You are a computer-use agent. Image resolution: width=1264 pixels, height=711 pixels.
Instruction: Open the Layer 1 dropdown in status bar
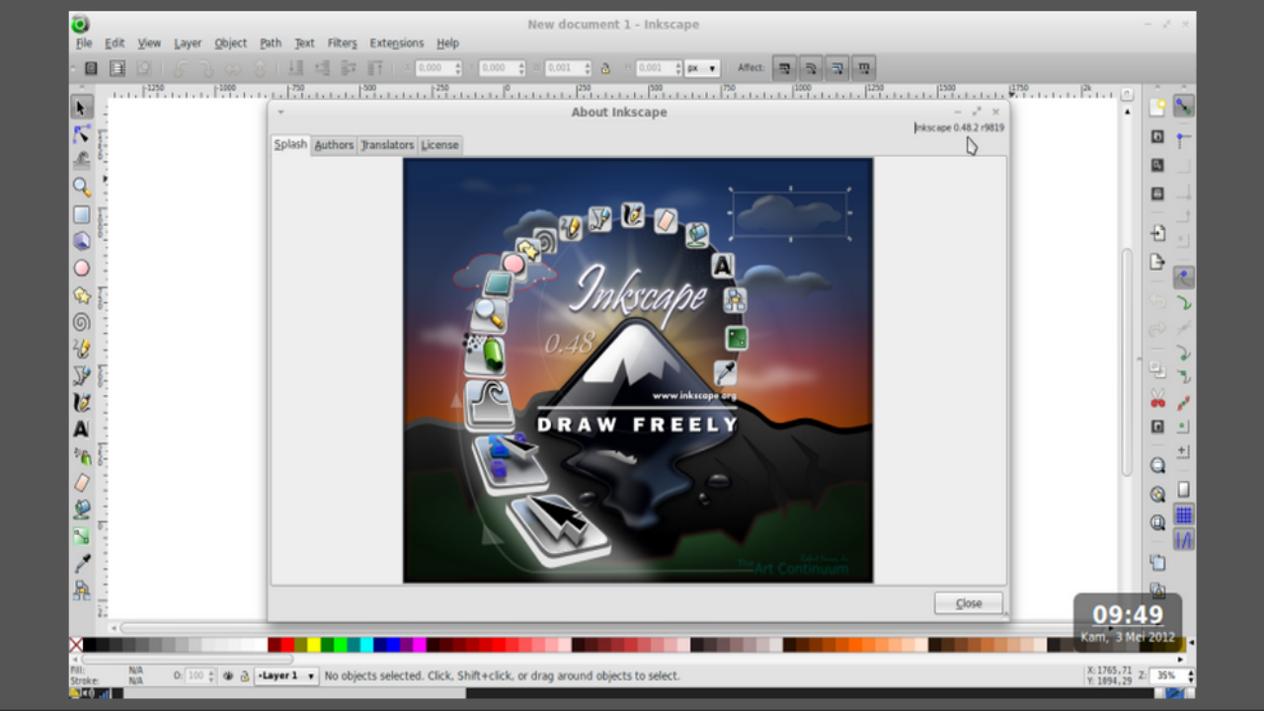click(286, 676)
